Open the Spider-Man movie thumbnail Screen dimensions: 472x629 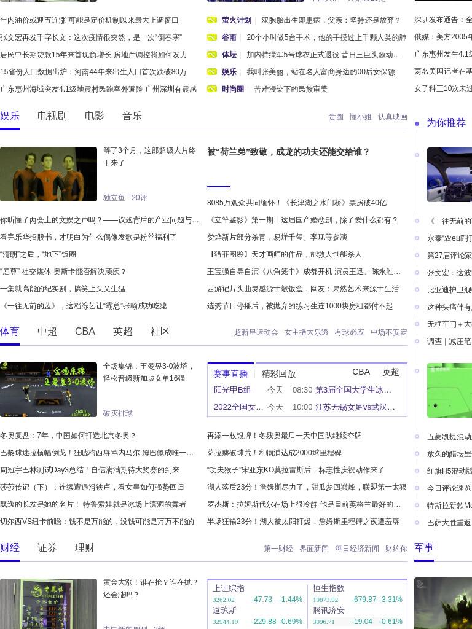[49, 174]
